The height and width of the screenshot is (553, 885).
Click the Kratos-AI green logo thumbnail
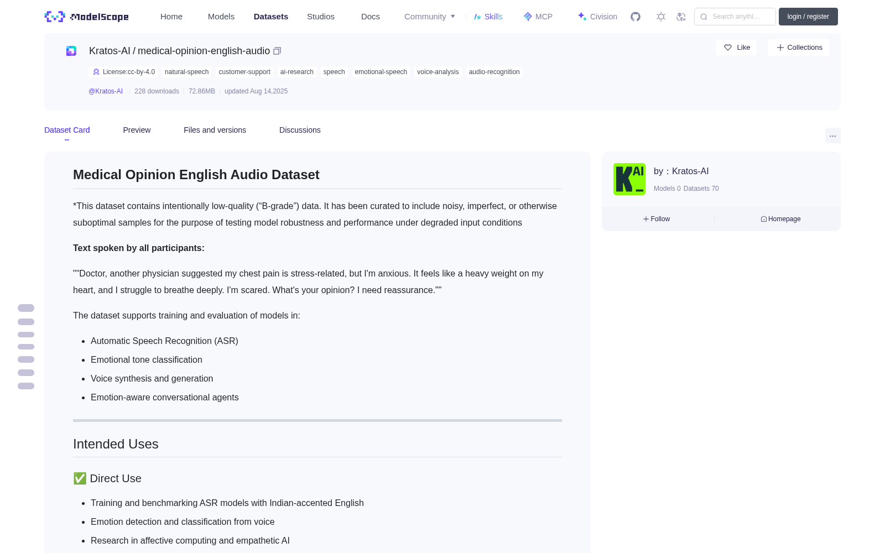[x=629, y=179]
